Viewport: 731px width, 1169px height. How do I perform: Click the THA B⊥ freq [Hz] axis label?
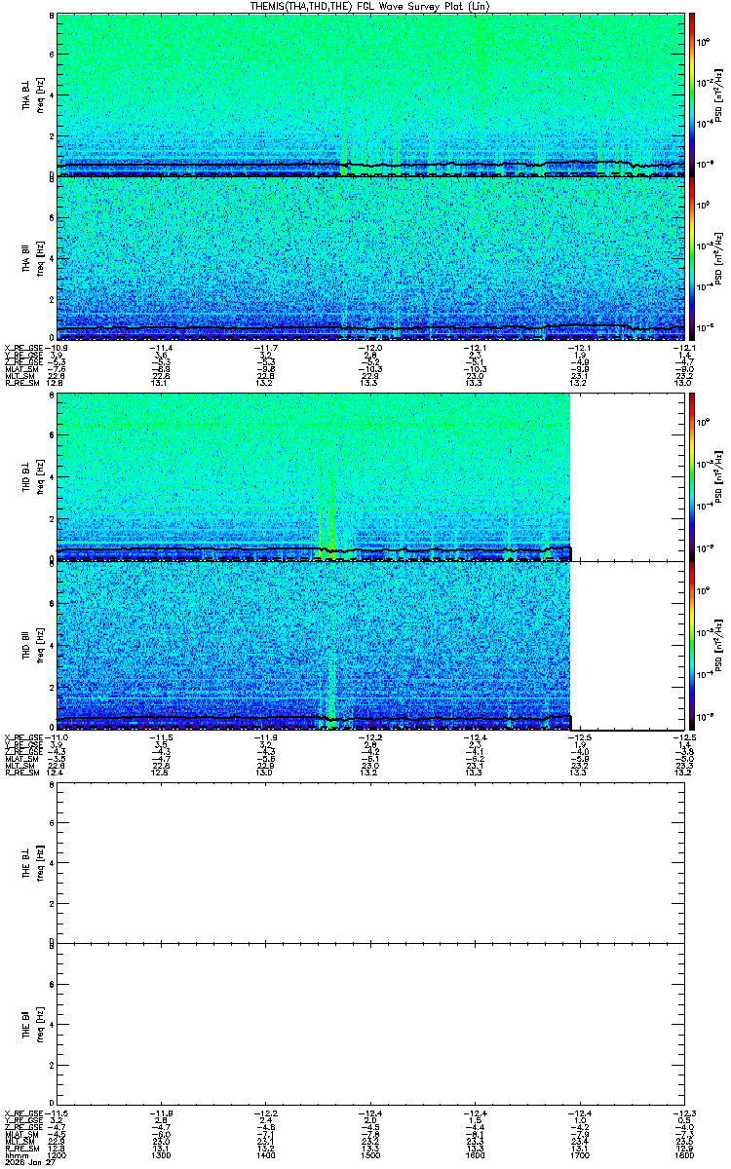pyautogui.click(x=40, y=94)
